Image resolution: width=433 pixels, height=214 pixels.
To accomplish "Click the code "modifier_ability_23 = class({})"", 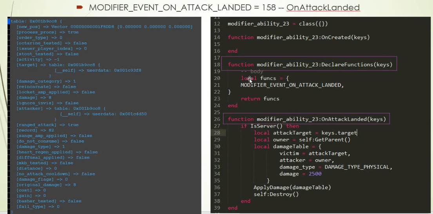I will (277, 24).
